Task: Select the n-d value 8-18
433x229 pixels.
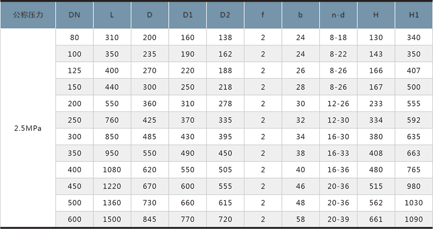Action: coord(338,37)
